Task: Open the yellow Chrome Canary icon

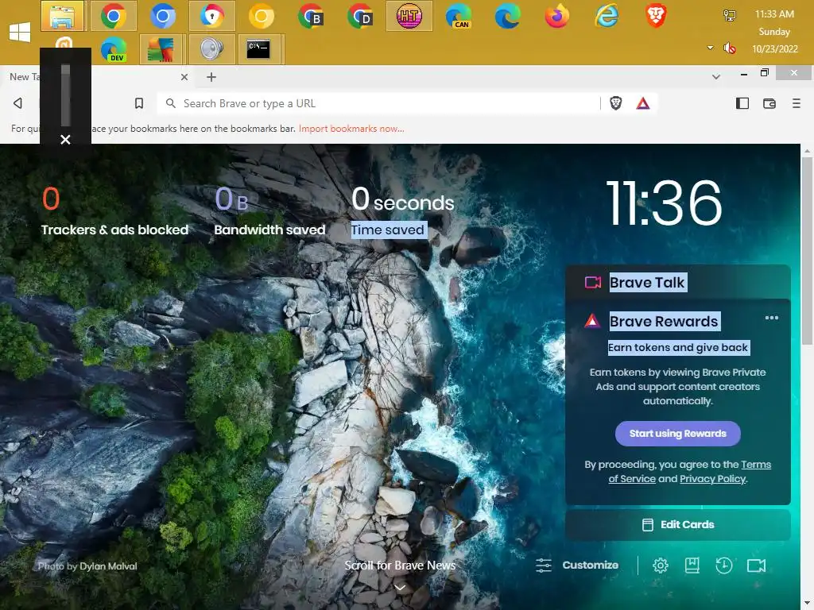Action: pyautogui.click(x=261, y=16)
